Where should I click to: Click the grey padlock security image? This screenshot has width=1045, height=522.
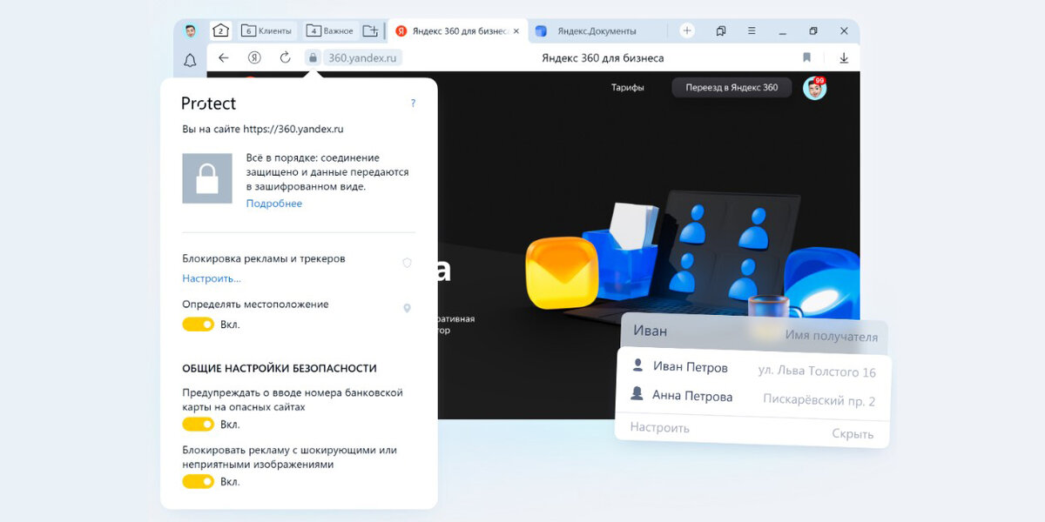207,178
